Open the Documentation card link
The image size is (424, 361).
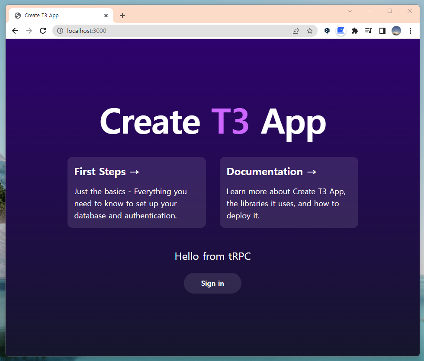[289, 192]
